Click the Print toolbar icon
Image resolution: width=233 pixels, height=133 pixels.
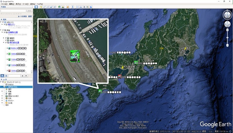(x=81, y=7)
